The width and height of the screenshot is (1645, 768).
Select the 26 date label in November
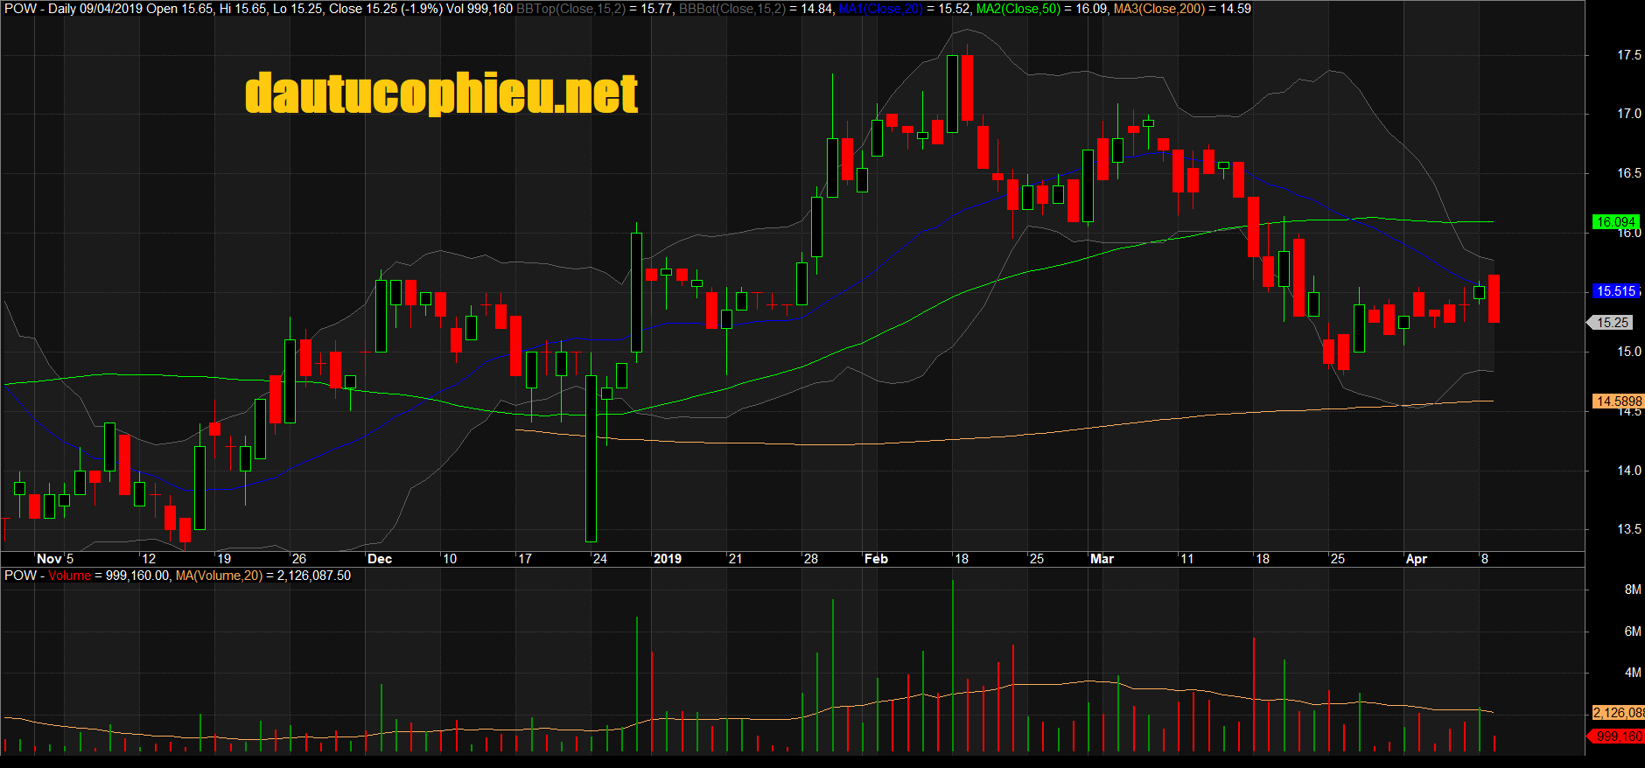point(299,559)
